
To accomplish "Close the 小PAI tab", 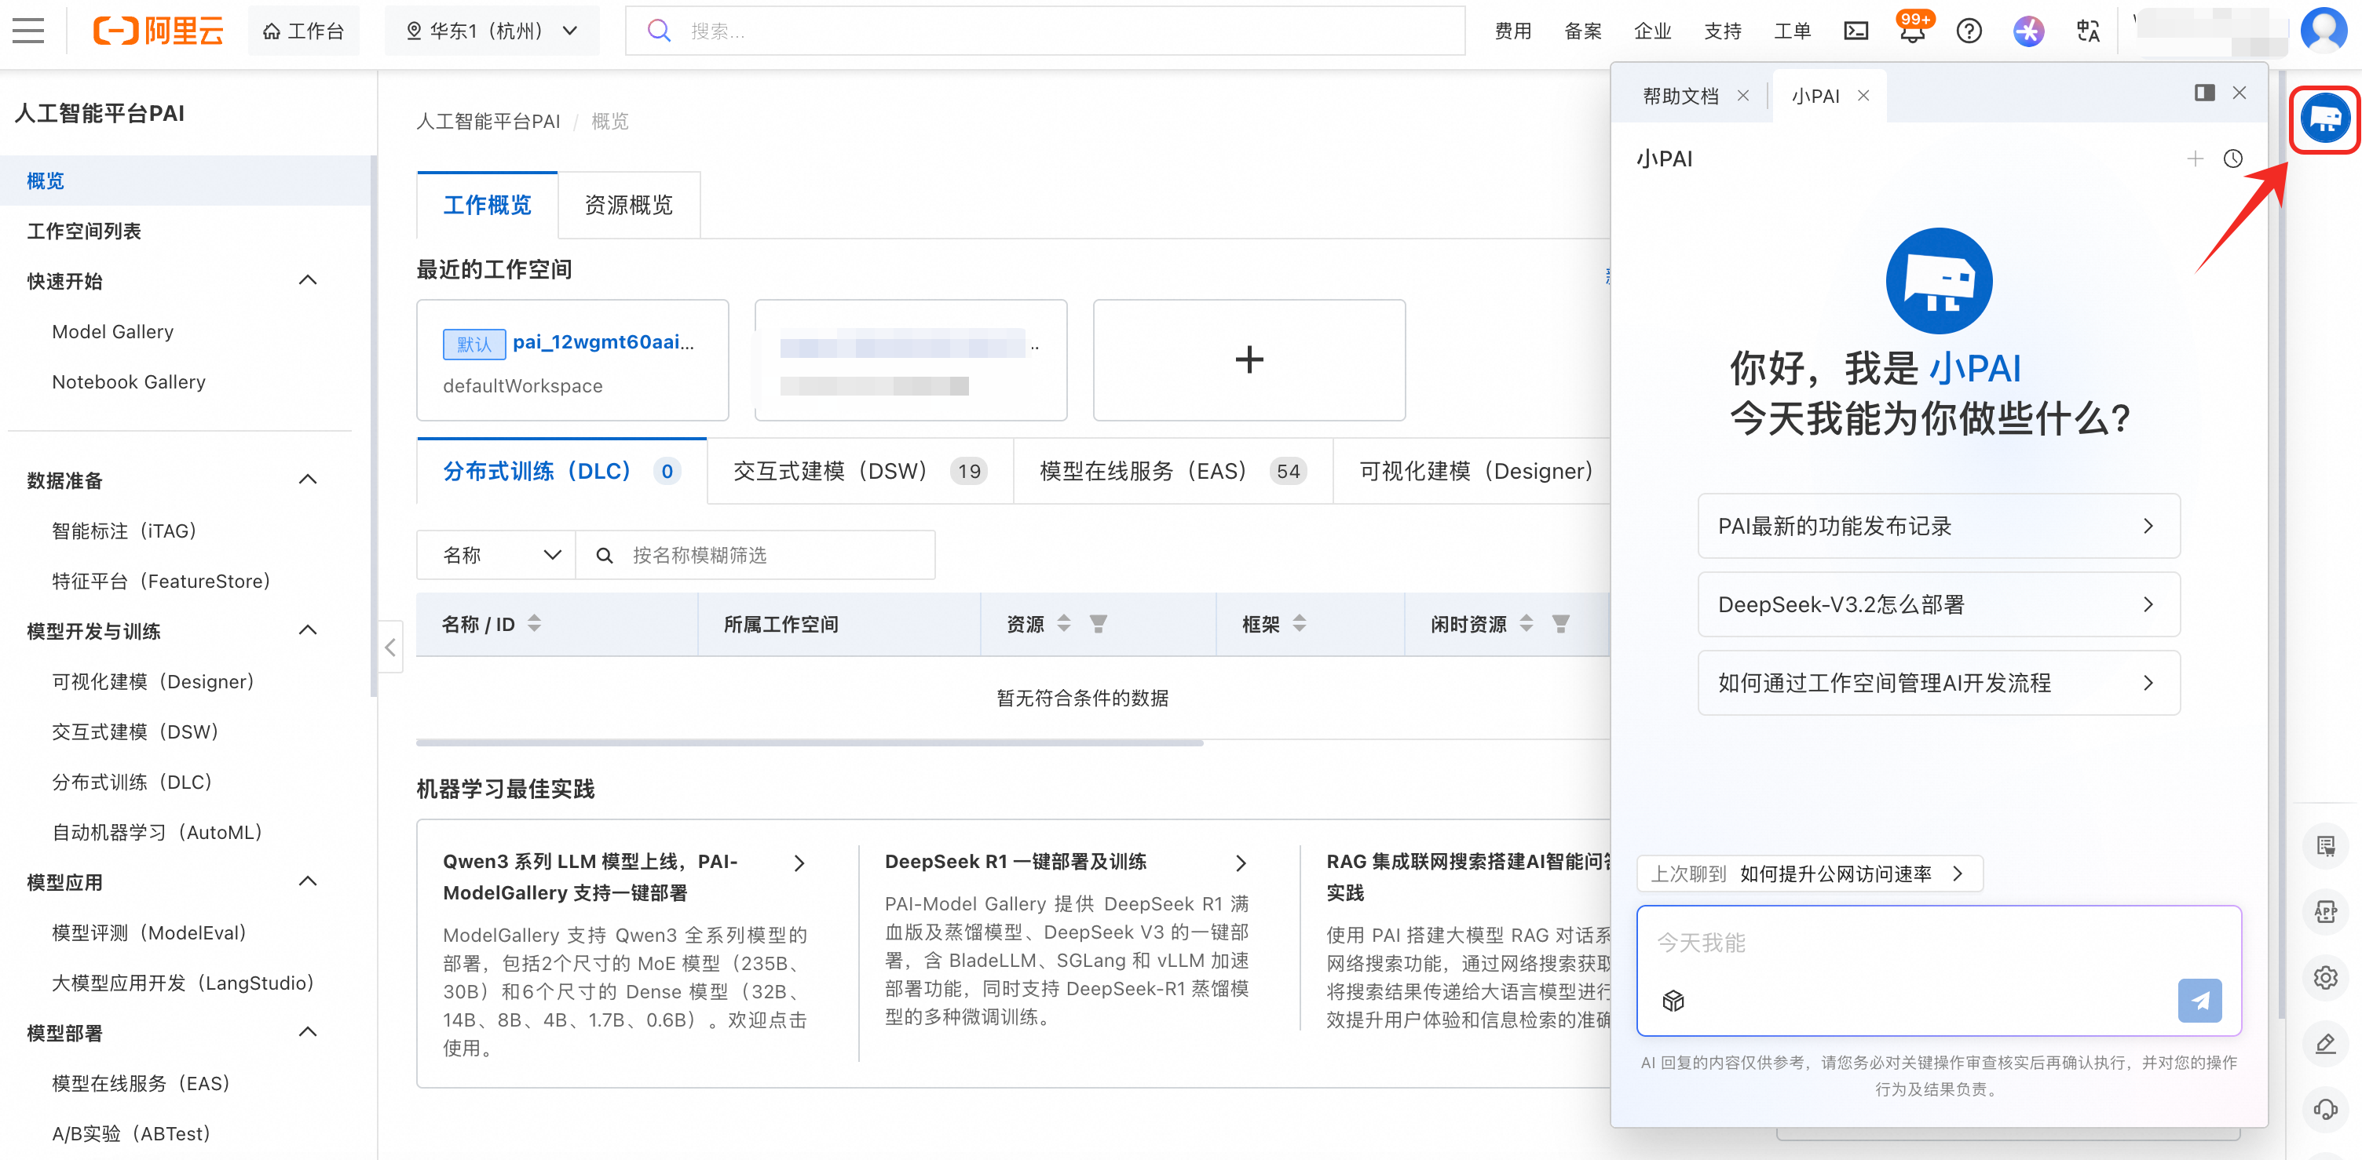I will [1863, 95].
